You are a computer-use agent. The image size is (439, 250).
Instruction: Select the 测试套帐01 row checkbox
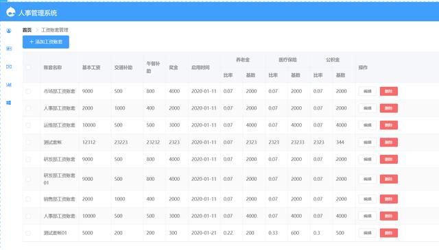(x=28, y=233)
